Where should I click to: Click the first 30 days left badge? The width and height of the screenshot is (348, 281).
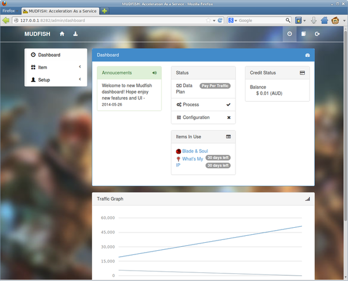pos(218,158)
